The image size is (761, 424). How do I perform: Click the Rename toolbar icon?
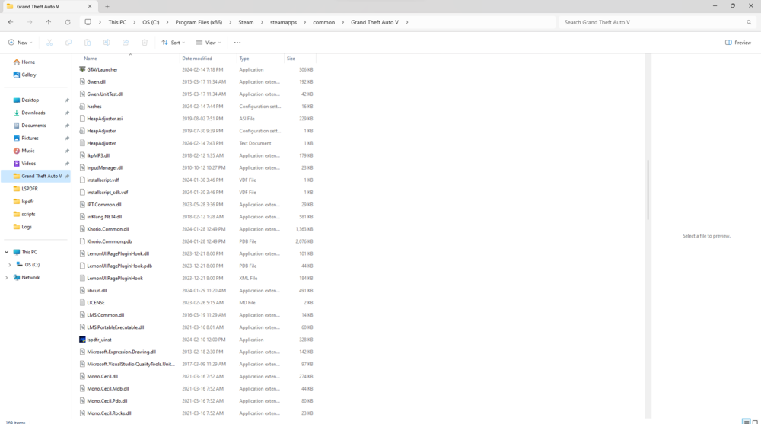tap(107, 43)
